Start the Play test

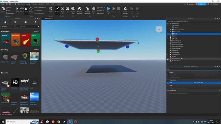click(108, 9)
